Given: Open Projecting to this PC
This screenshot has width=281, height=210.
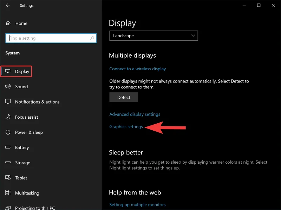Looking at the screenshot, I should point(35,208).
